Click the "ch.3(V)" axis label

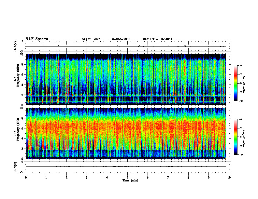pos(16,167)
